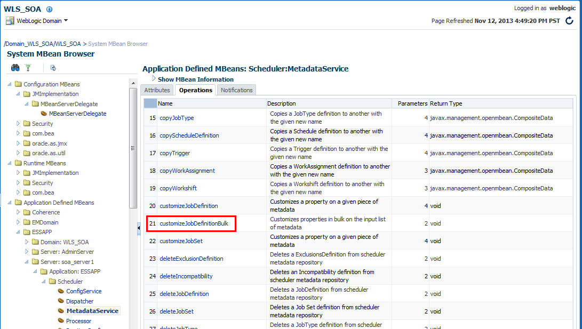
Task: Click the WebLogic Domain server icon
Action: [10, 21]
